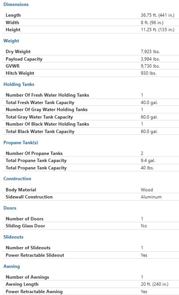
Task: Select the Holding Tanks heading
Action: point(19,84)
